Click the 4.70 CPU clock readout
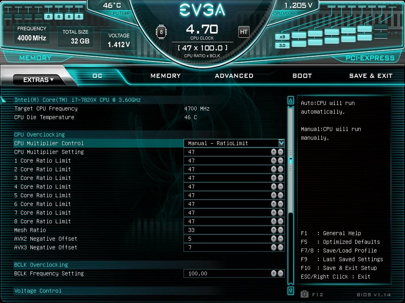Screen dimensions: 405x303 [202, 29]
